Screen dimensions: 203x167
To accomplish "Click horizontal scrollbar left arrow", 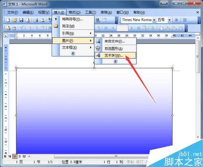I will [29, 156].
